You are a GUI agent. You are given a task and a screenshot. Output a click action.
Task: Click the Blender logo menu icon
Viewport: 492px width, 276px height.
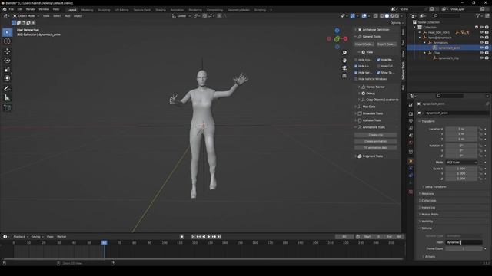[5, 9]
